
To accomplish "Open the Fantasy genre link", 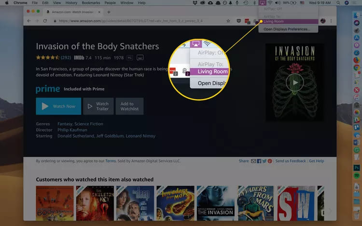I will [x=65, y=124].
